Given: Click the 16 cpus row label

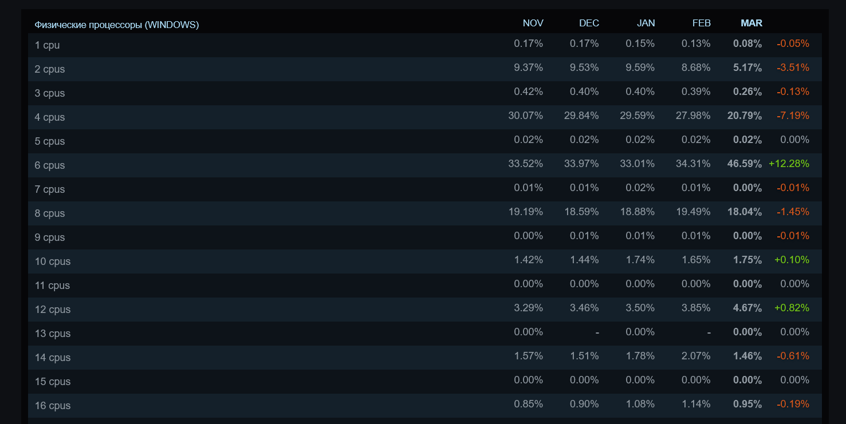Looking at the screenshot, I should tap(53, 406).
